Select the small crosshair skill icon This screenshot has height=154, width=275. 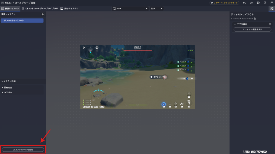point(170,105)
